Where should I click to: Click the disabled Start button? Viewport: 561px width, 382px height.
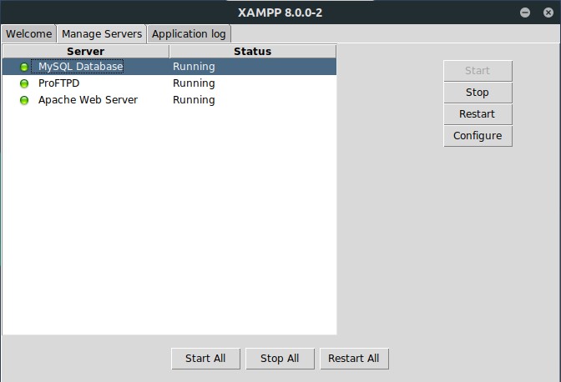tap(478, 71)
